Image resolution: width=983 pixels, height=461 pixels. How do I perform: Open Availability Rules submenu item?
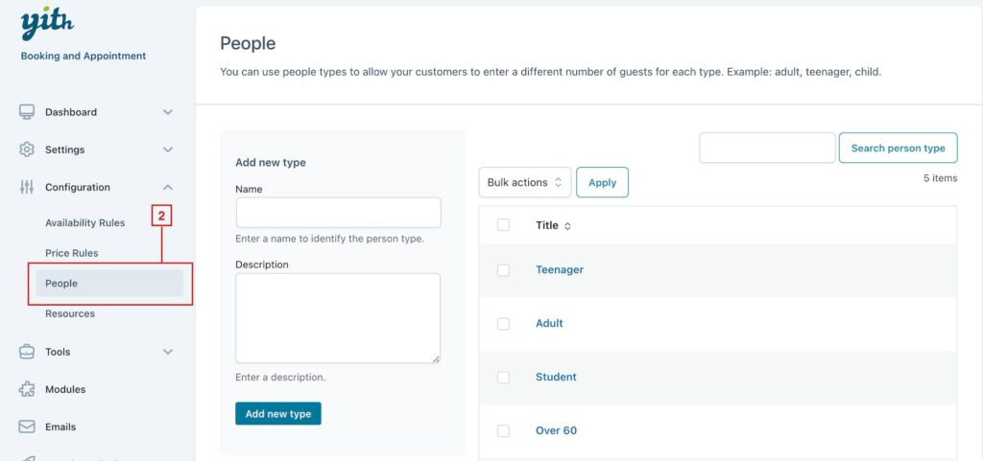coord(84,222)
